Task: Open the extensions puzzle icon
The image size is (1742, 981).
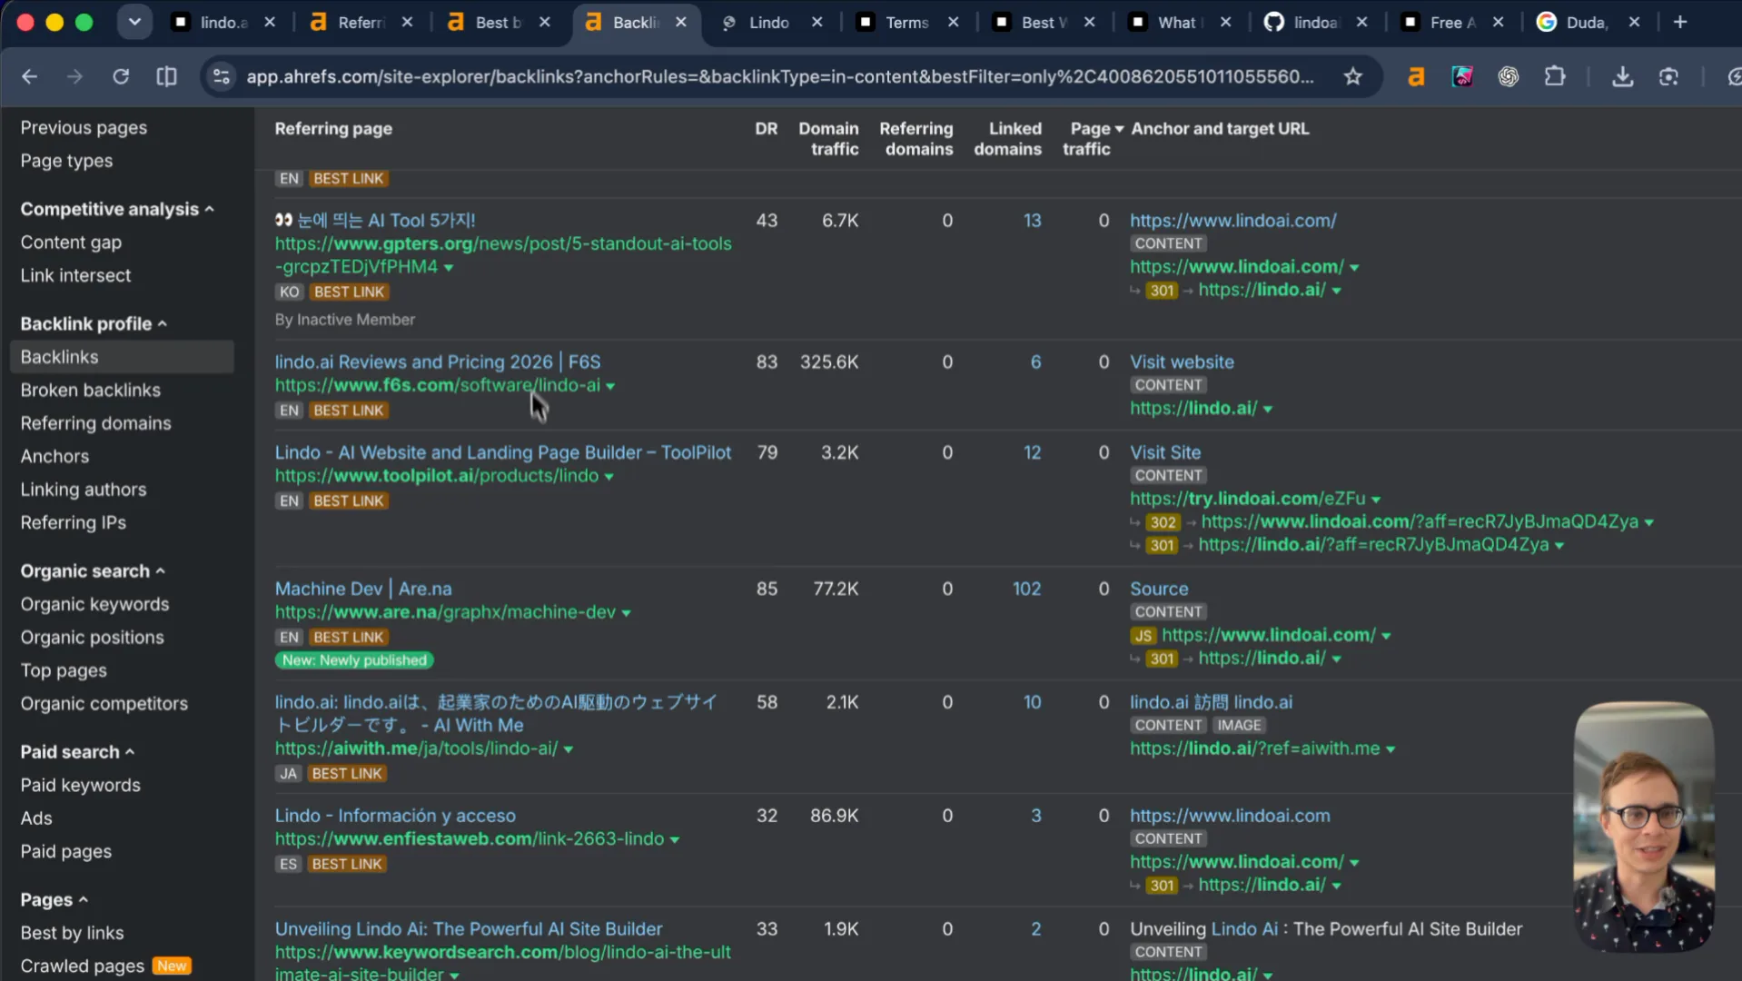Action: 1555,77
